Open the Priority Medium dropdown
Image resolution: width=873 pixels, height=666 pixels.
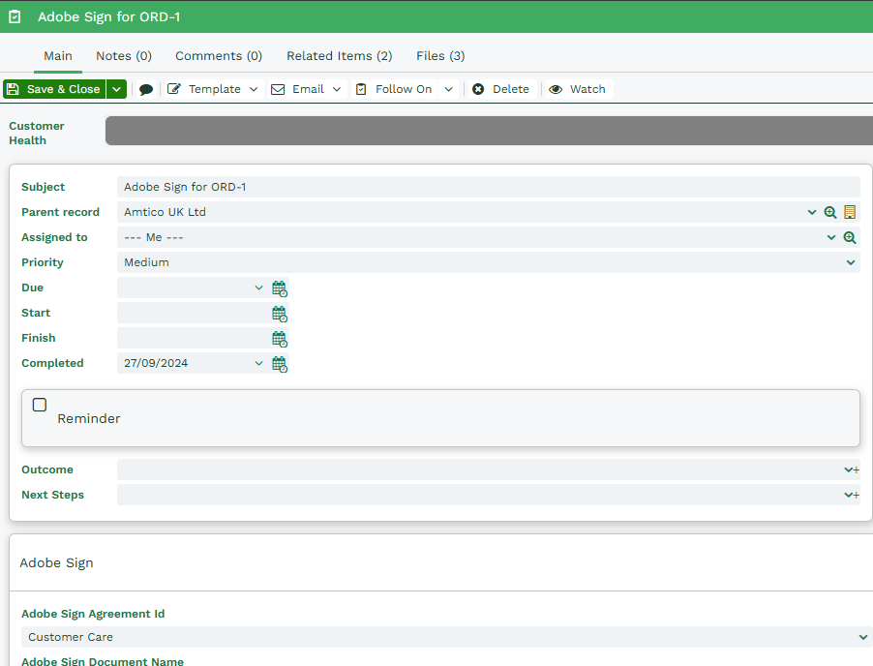click(x=488, y=262)
